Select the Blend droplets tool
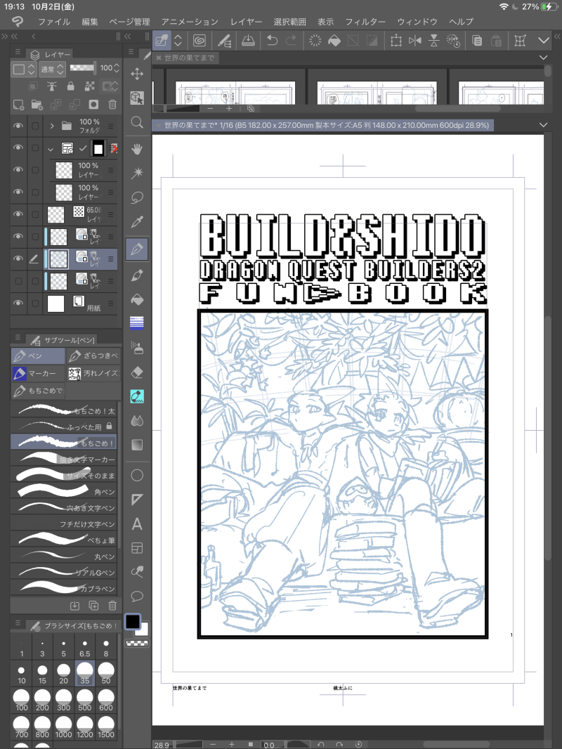Image resolution: width=562 pixels, height=749 pixels. point(137,421)
